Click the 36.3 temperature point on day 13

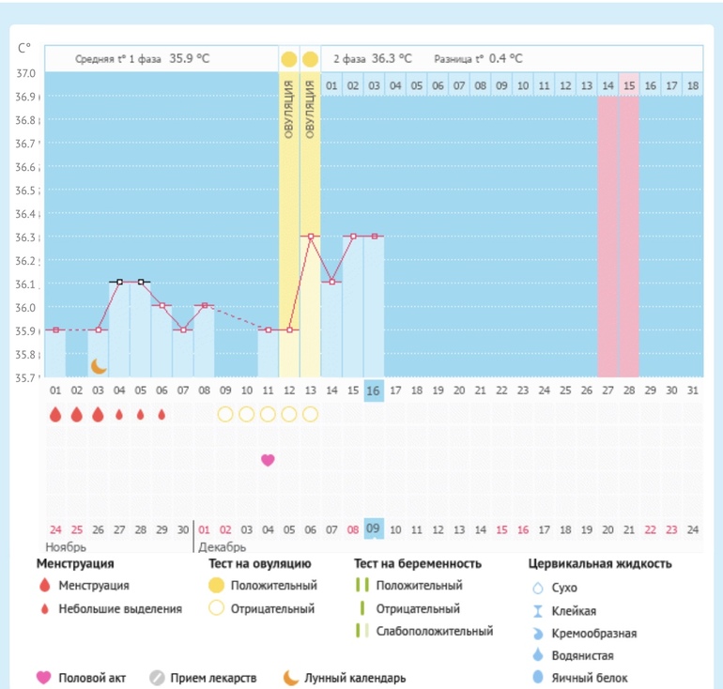click(310, 237)
